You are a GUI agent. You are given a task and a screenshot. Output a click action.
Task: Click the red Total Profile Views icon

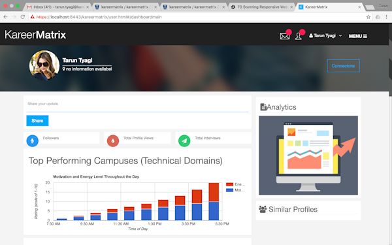coord(113,140)
